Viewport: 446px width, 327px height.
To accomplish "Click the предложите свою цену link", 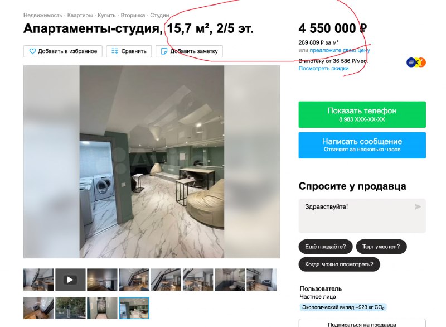I will tap(340, 50).
